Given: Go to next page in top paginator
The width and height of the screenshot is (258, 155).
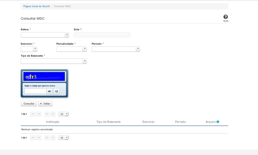Looking at the screenshot, I should [47, 114].
